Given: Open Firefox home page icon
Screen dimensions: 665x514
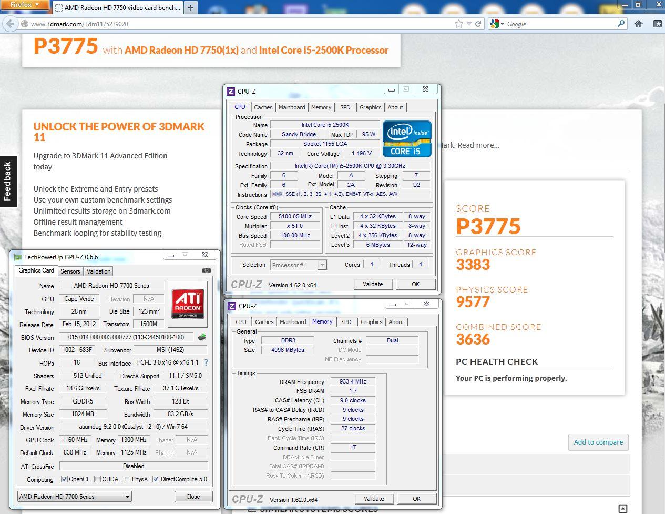Looking at the screenshot, I should [x=639, y=24].
